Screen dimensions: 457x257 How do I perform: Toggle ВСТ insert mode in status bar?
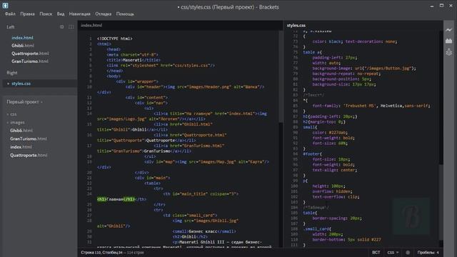click(376, 253)
